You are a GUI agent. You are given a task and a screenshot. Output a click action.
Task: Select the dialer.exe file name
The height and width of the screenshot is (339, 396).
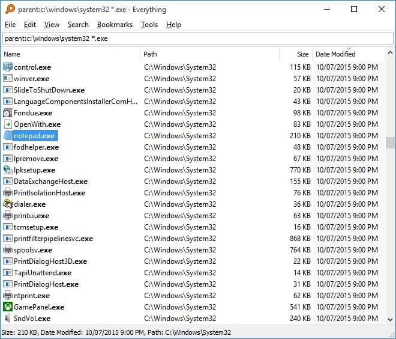pos(30,204)
